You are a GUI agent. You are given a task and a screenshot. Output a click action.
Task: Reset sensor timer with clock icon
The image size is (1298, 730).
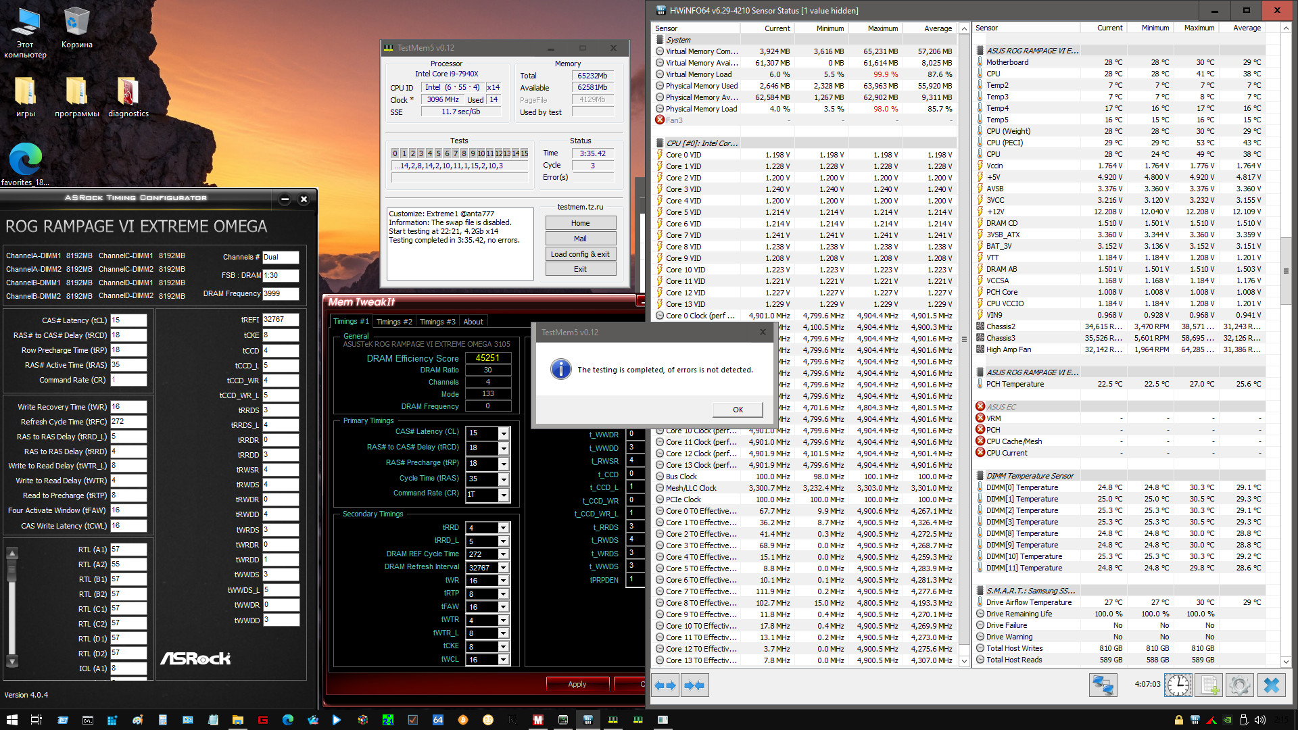[1178, 685]
